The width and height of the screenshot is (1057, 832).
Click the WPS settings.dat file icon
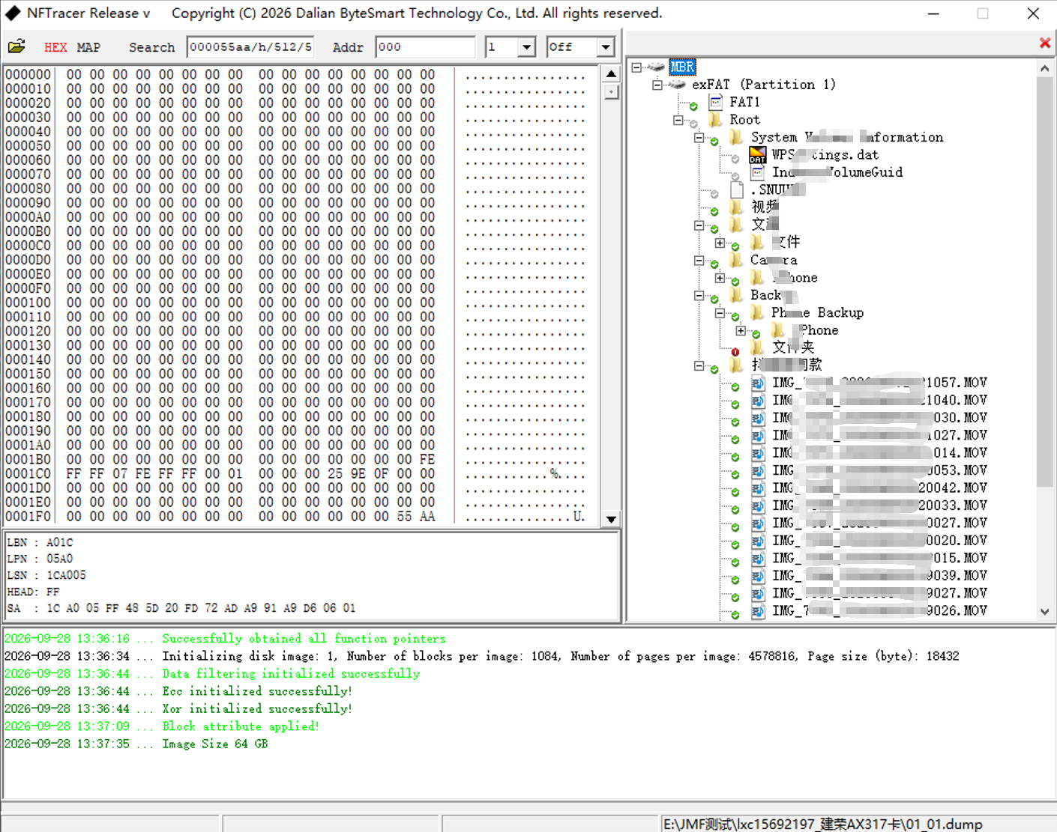tap(758, 155)
